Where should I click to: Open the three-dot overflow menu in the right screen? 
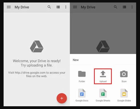[x=132, y=7]
